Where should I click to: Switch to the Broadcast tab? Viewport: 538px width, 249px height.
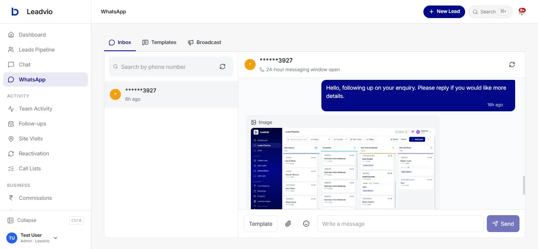204,42
